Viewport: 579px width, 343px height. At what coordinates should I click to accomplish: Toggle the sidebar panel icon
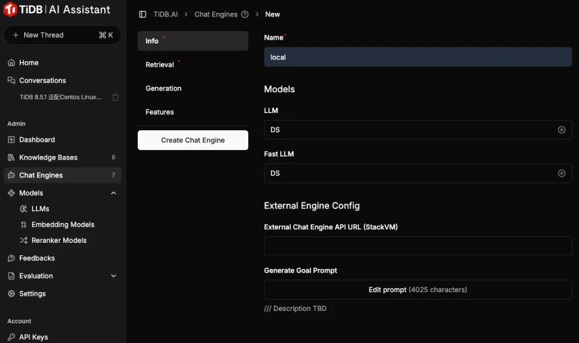[x=142, y=14]
